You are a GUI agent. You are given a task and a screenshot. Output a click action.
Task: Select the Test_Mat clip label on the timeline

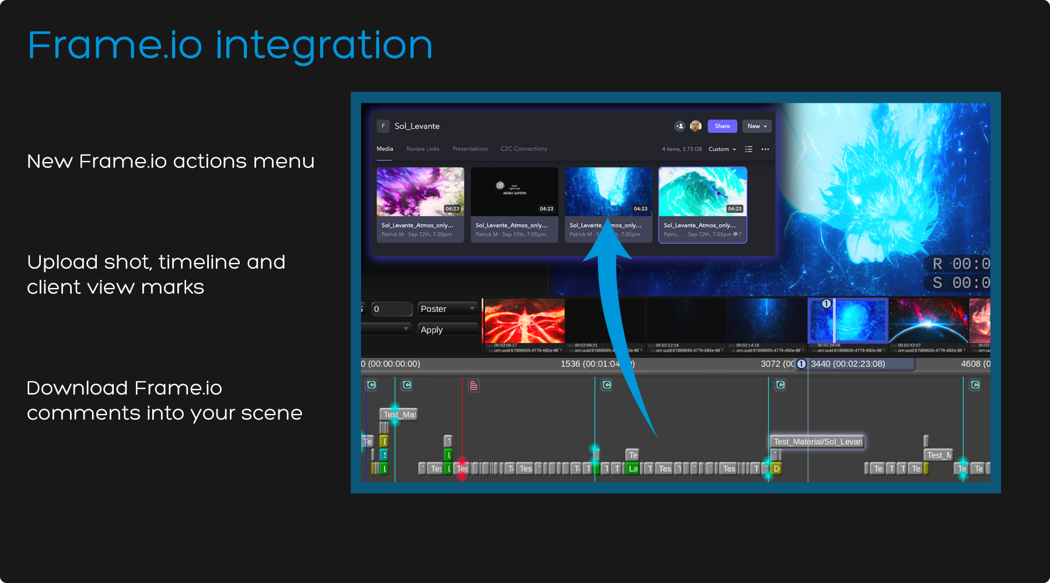click(399, 415)
